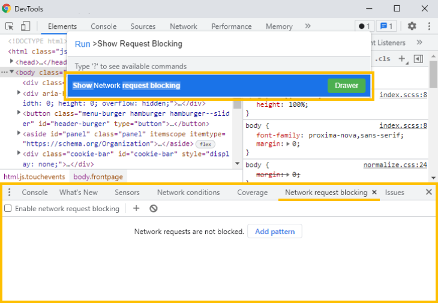This screenshot has width=438, height=303.
Task: Open the Coverage drawer tab
Action: 252,193
